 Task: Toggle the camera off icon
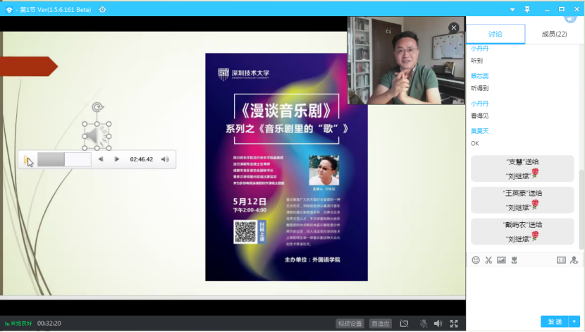click(404, 324)
